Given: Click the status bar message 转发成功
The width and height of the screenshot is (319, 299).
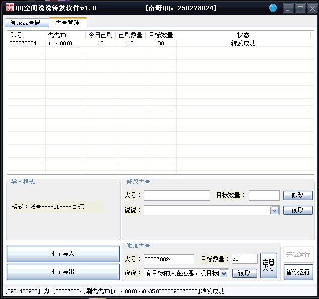Looking at the screenshot, I should (x=213, y=291).
